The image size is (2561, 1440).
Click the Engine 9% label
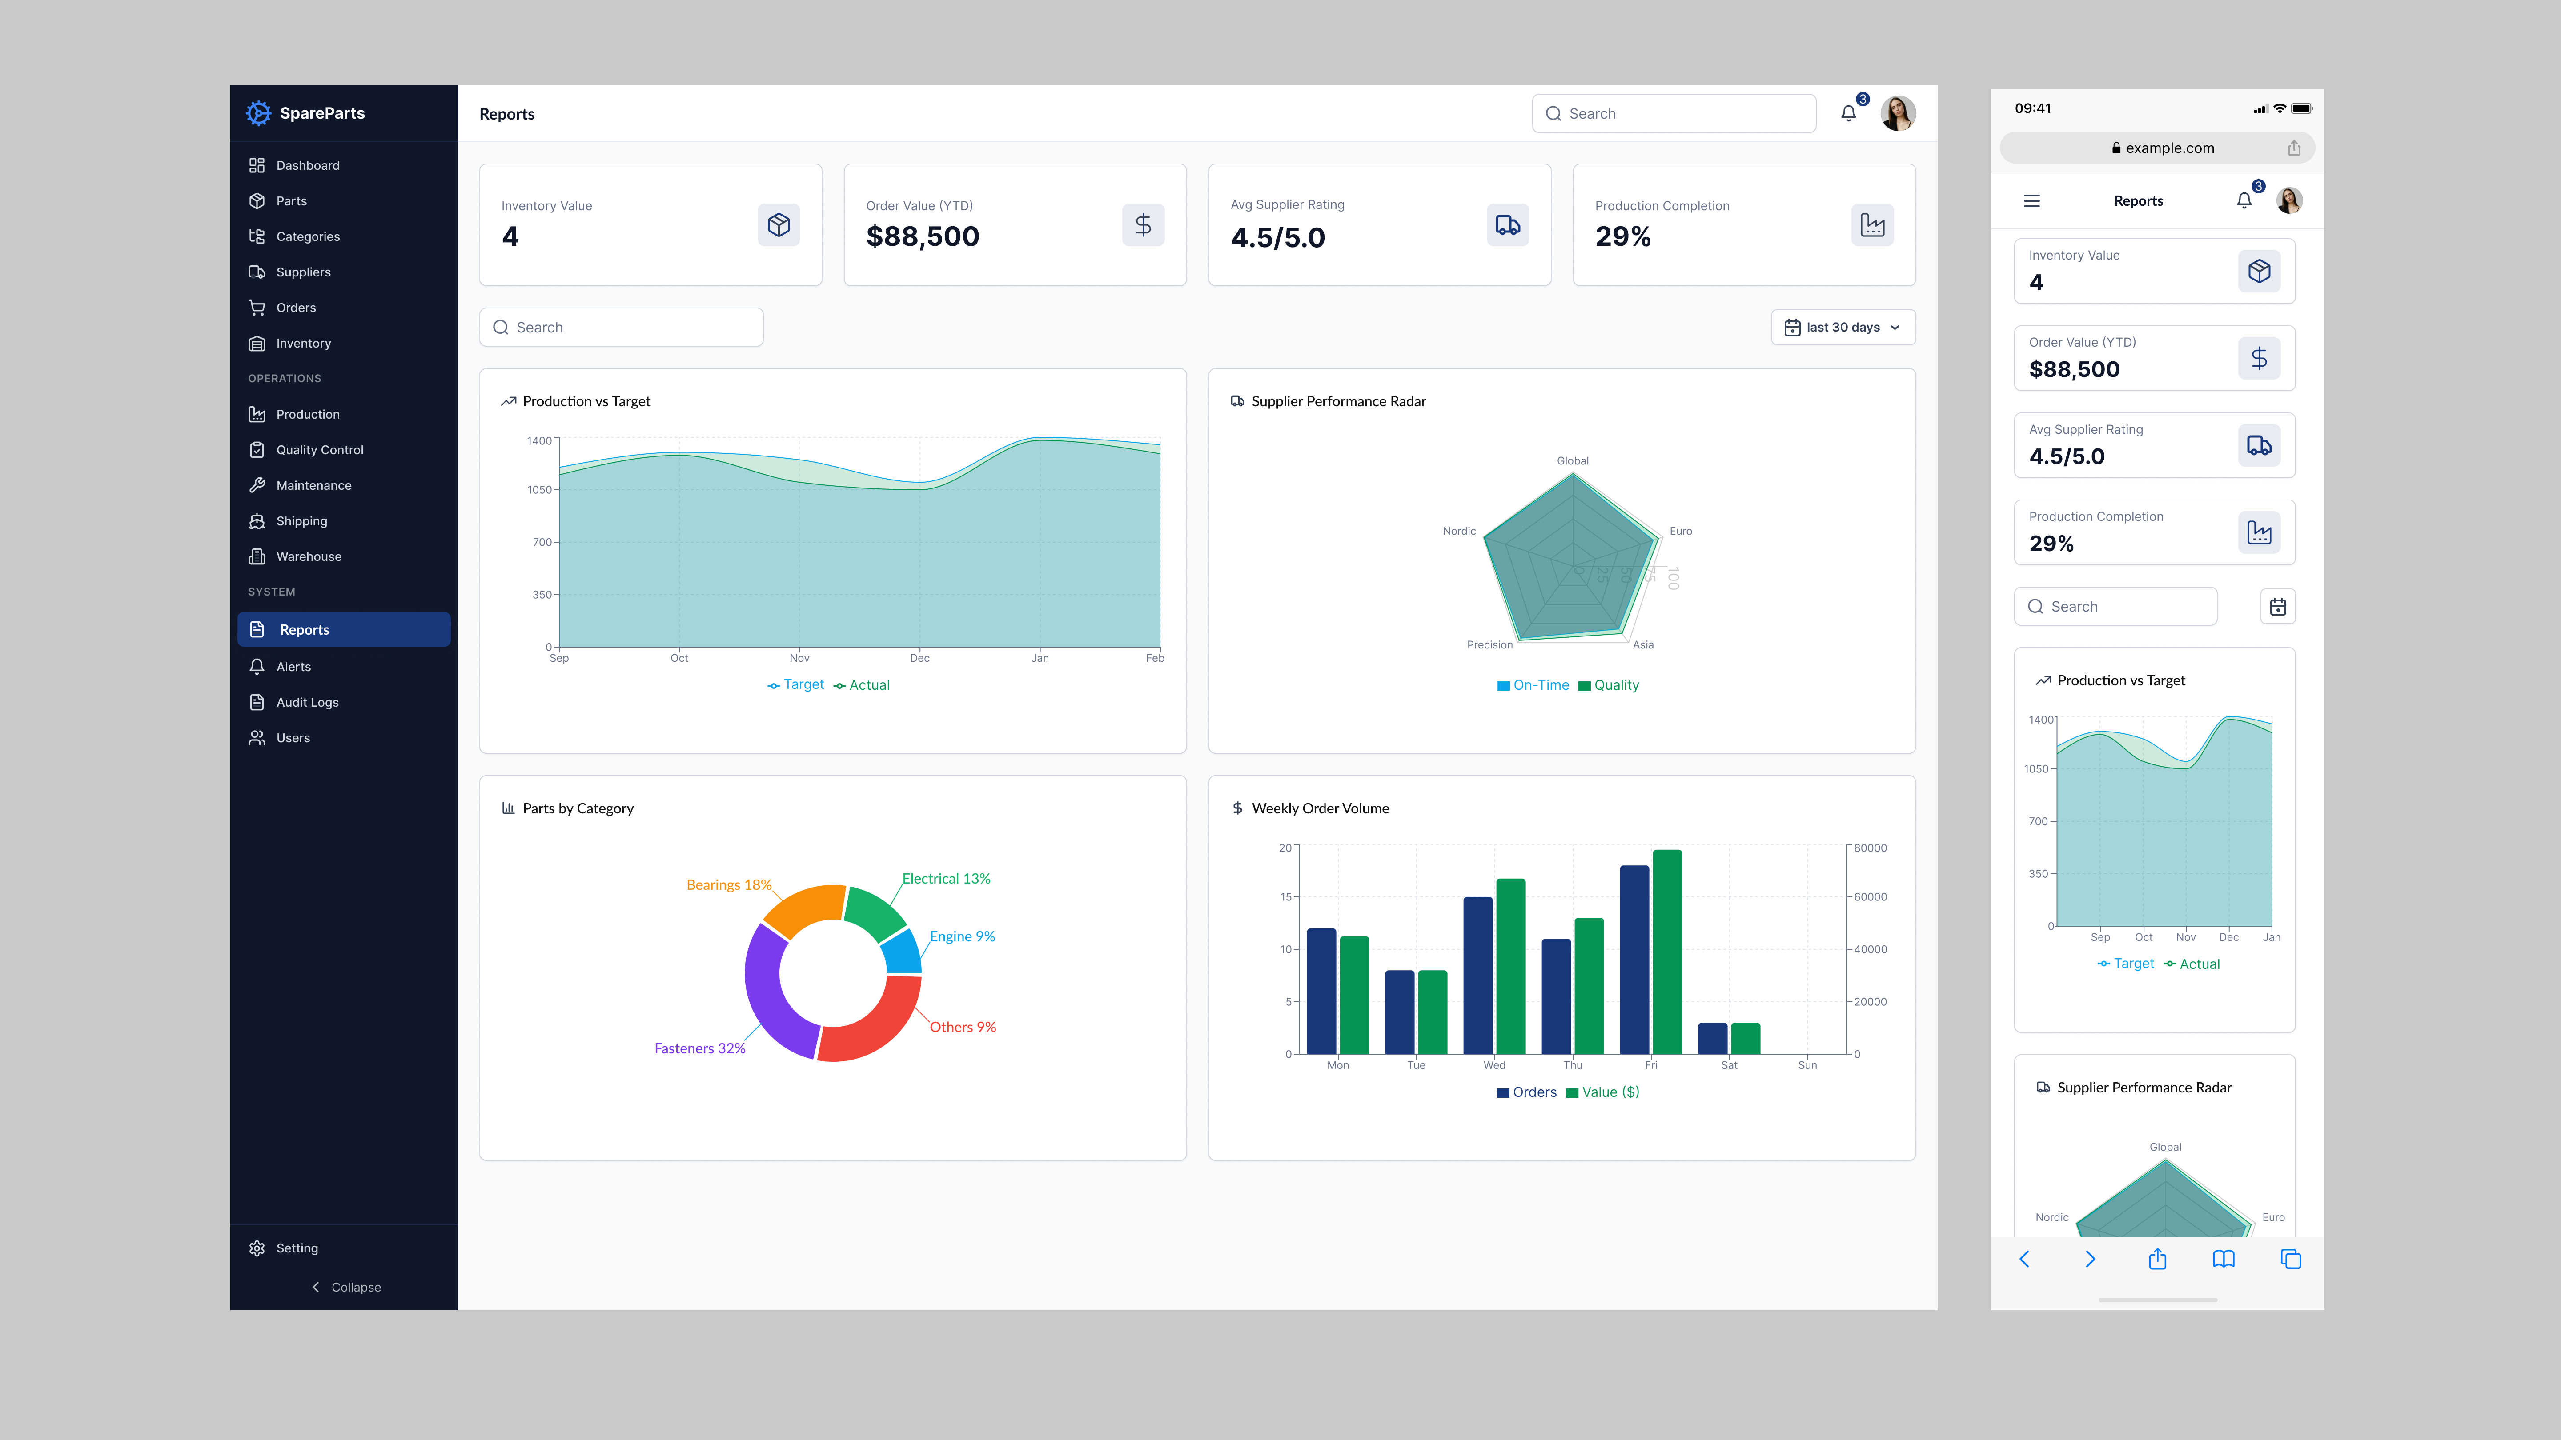click(961, 936)
